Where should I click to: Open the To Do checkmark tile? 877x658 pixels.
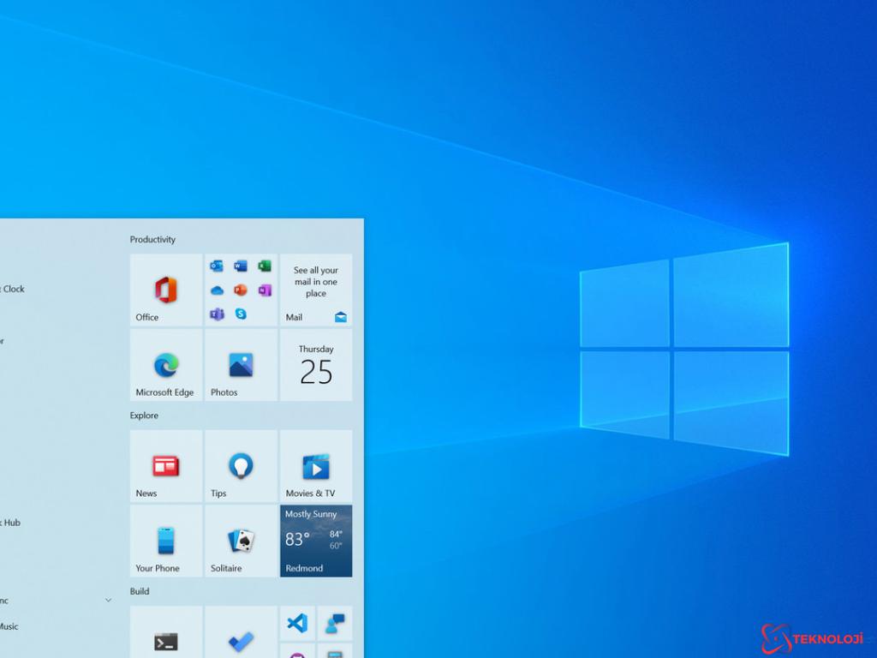[x=241, y=640]
